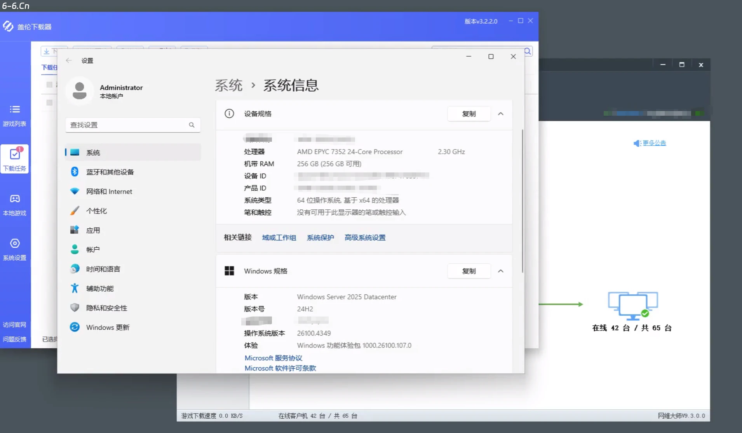Image resolution: width=742 pixels, height=433 pixels.
Task: Open the 游戏列表 icon in the sidebar
Action: click(14, 115)
